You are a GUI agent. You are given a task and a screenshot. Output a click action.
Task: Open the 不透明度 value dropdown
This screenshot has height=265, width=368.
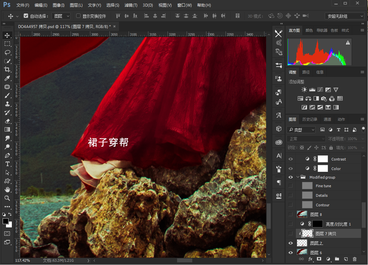pyautogui.click(x=362, y=139)
